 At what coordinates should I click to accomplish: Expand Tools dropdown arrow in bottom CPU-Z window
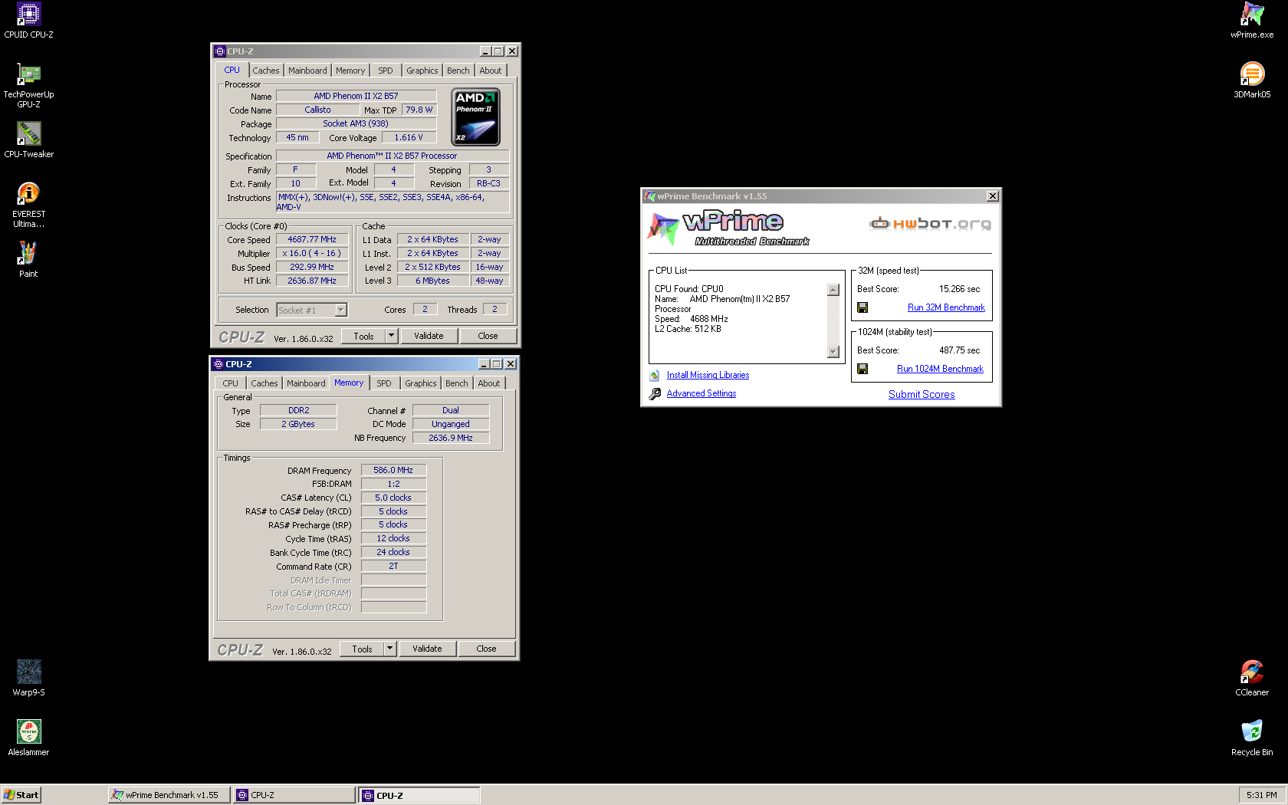[x=389, y=649]
